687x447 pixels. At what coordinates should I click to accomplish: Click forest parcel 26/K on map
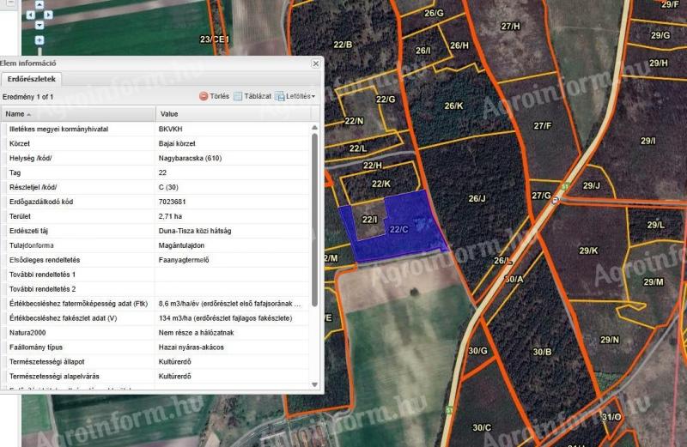click(x=453, y=106)
